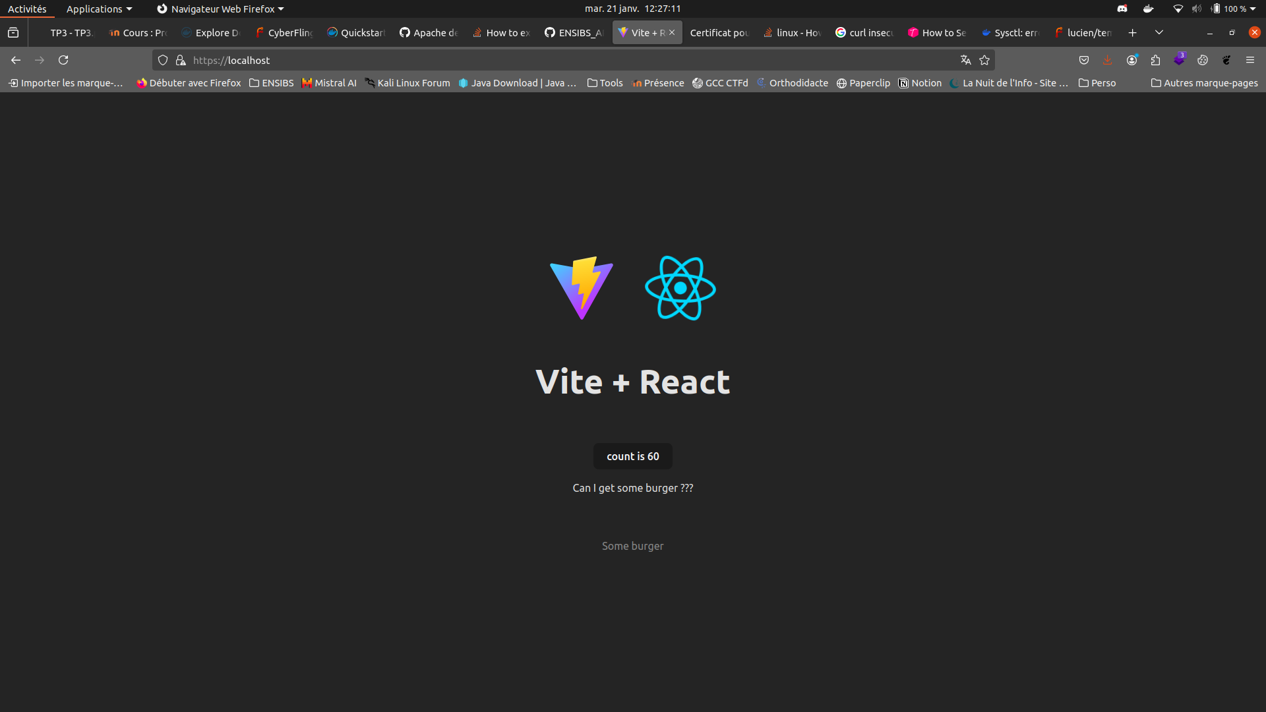Switch to the 'curl insecu' tab
The height and width of the screenshot is (712, 1266).
(x=864, y=32)
